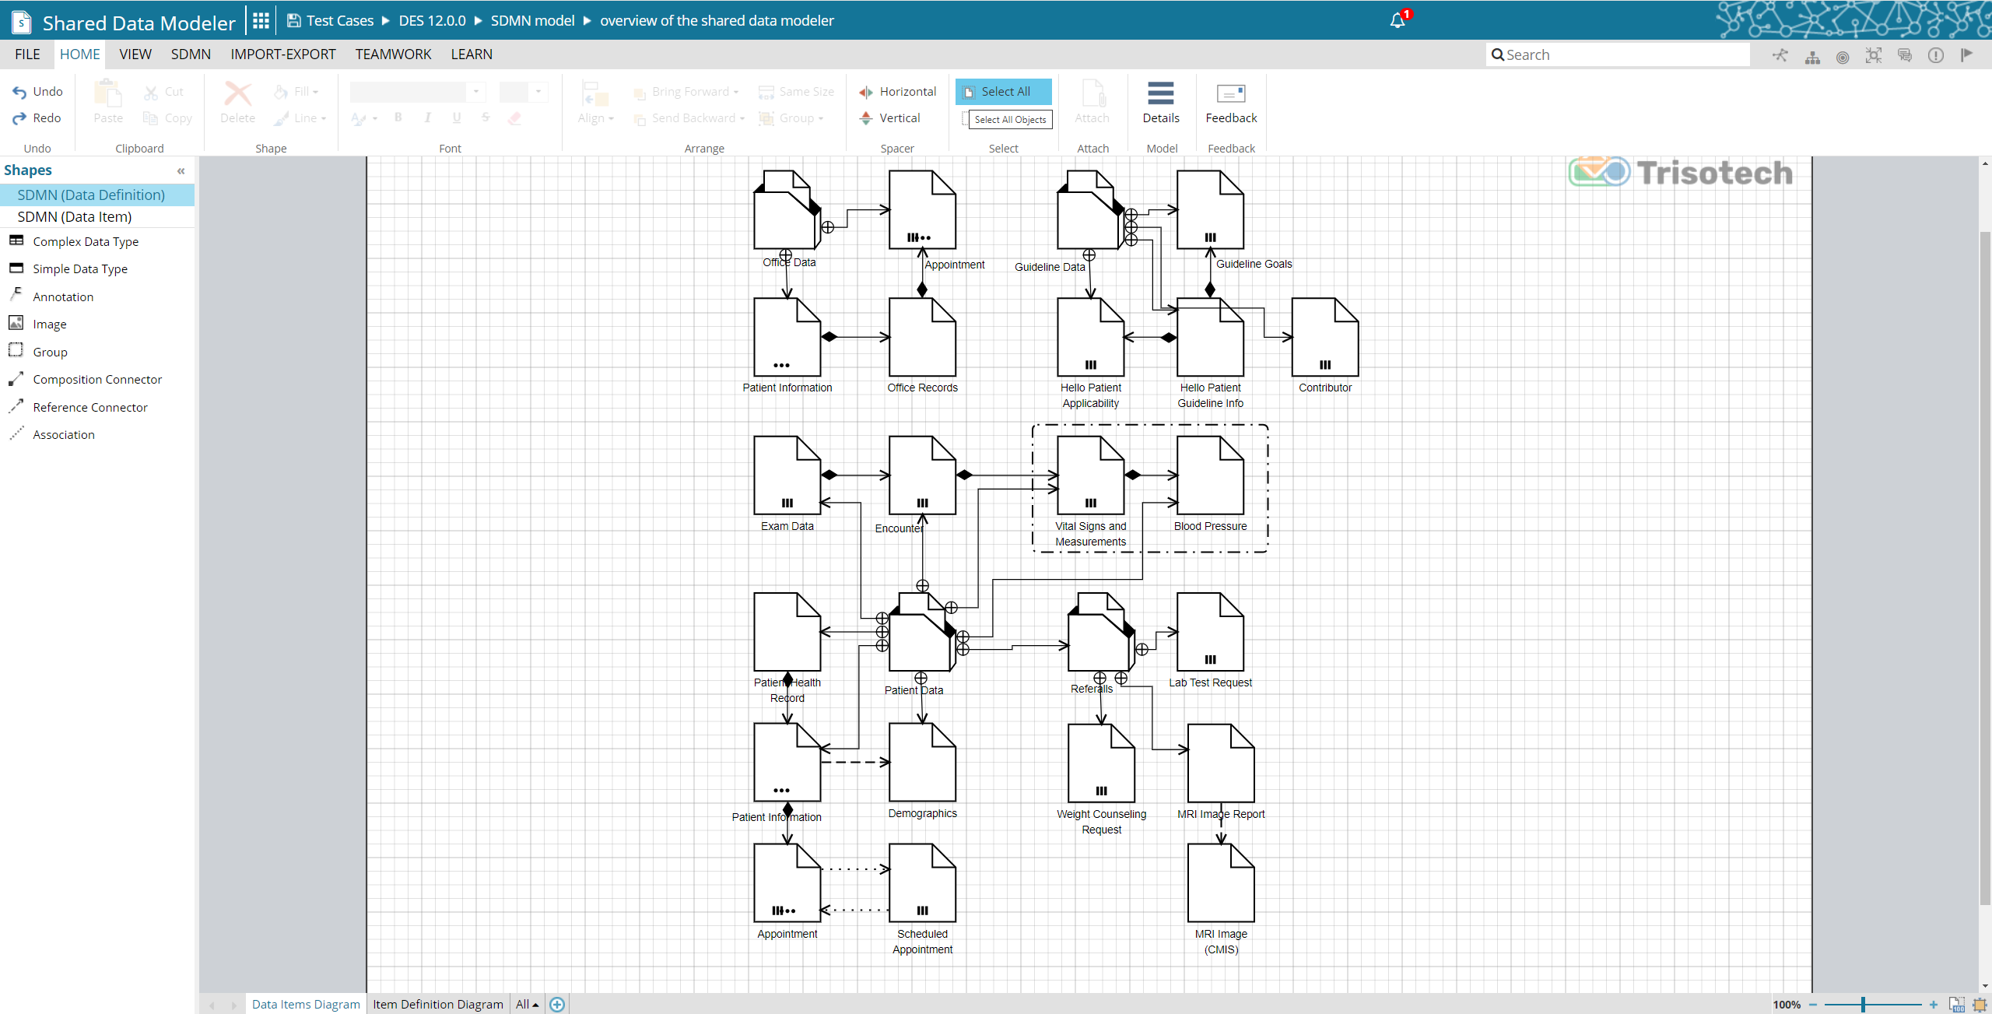Undo the last action
The height and width of the screenshot is (1014, 1992).
(x=37, y=92)
